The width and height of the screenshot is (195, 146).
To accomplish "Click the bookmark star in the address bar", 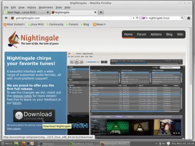I will tap(130, 18).
